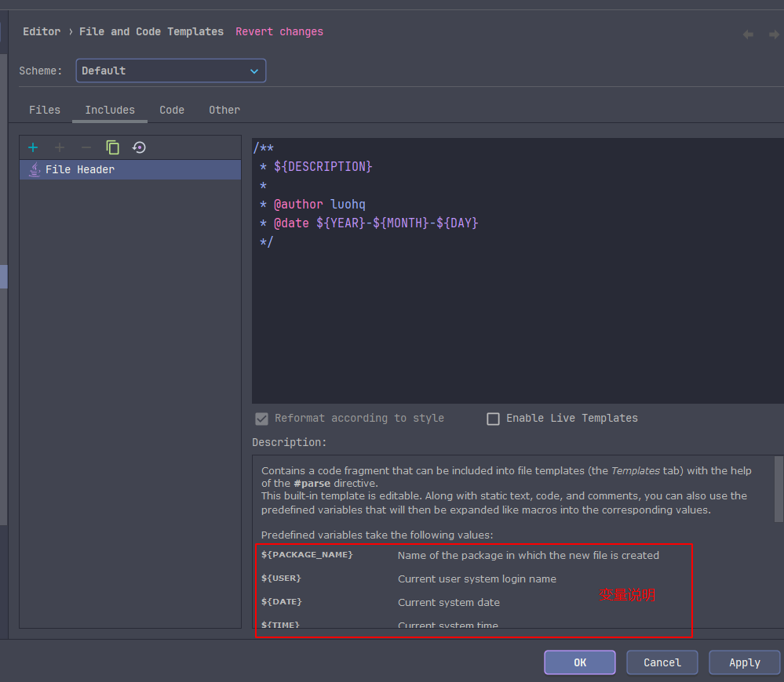Switch to the Code tab
The image size is (784, 682).
172,110
